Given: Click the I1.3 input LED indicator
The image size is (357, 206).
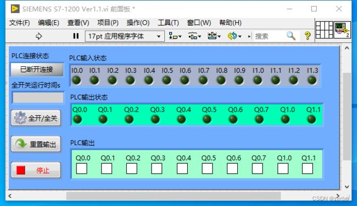Looking at the screenshot, I should [x=312, y=80].
